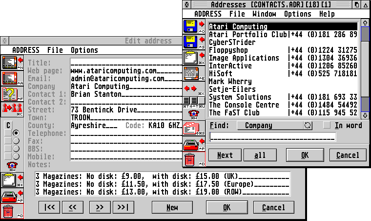371x221 pixels.
Task: Open File menu in Addresses window
Action: pos(237,14)
